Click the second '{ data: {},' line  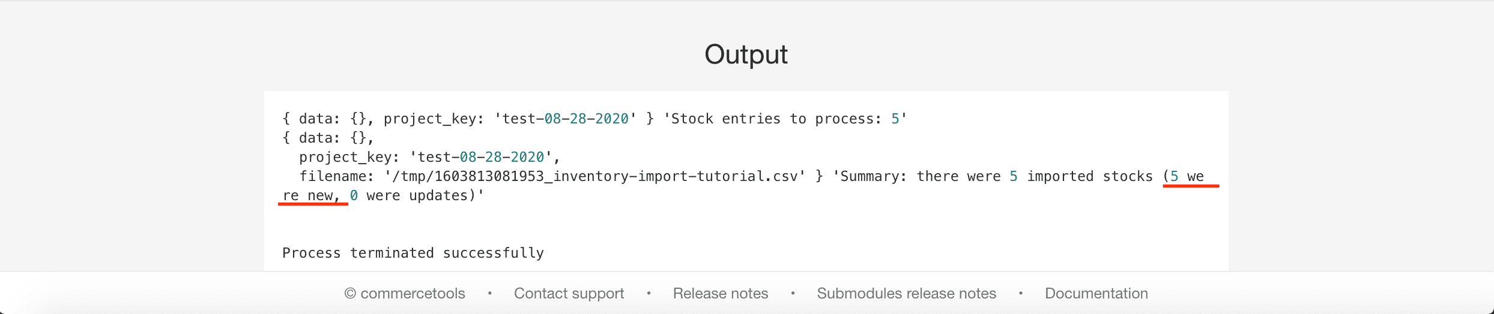click(328, 138)
